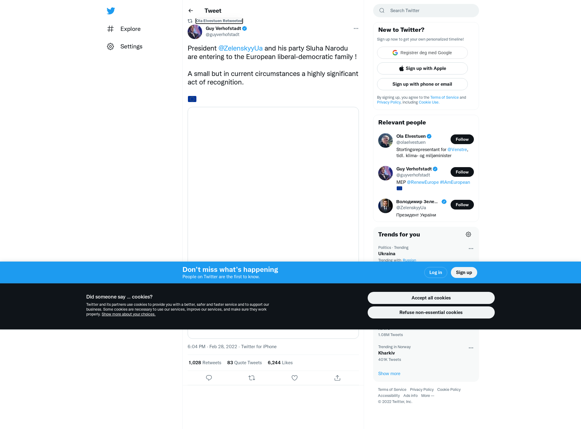
Task: Open more options for Kharkiv trend
Action: pos(471,348)
